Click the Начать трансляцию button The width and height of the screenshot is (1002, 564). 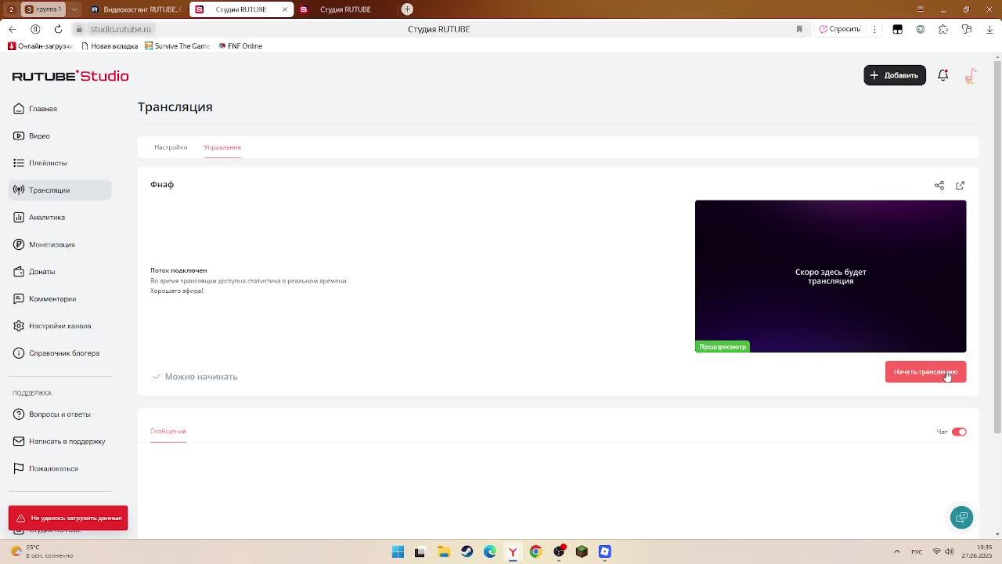click(x=925, y=372)
